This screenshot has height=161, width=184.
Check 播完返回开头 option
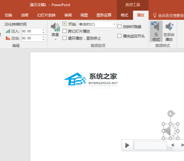coord(119,36)
